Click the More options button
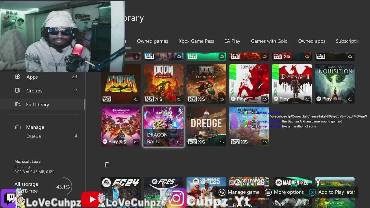370x208 pixels. (284, 192)
